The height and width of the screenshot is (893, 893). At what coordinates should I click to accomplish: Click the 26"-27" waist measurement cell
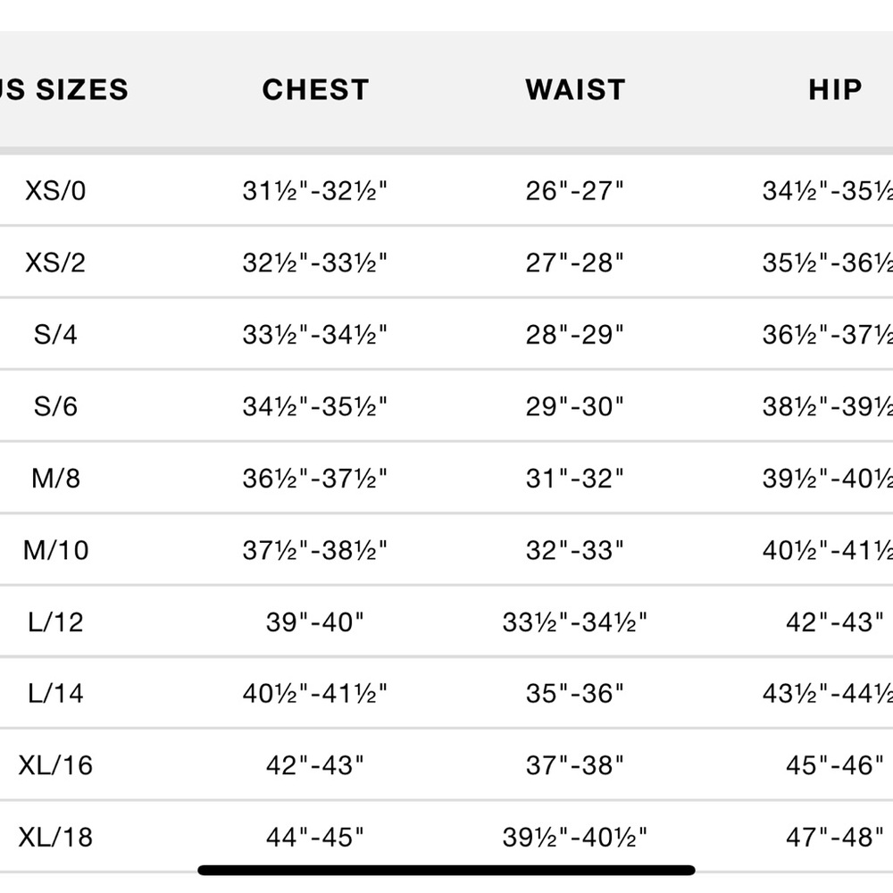click(x=574, y=191)
